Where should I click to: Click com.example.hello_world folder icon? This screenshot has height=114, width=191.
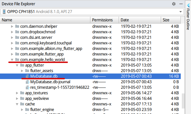tap(17, 60)
